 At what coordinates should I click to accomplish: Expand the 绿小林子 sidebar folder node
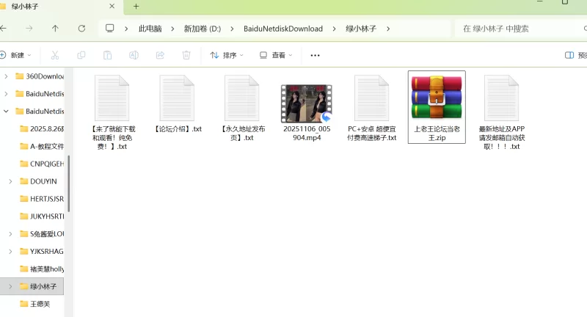(10, 286)
